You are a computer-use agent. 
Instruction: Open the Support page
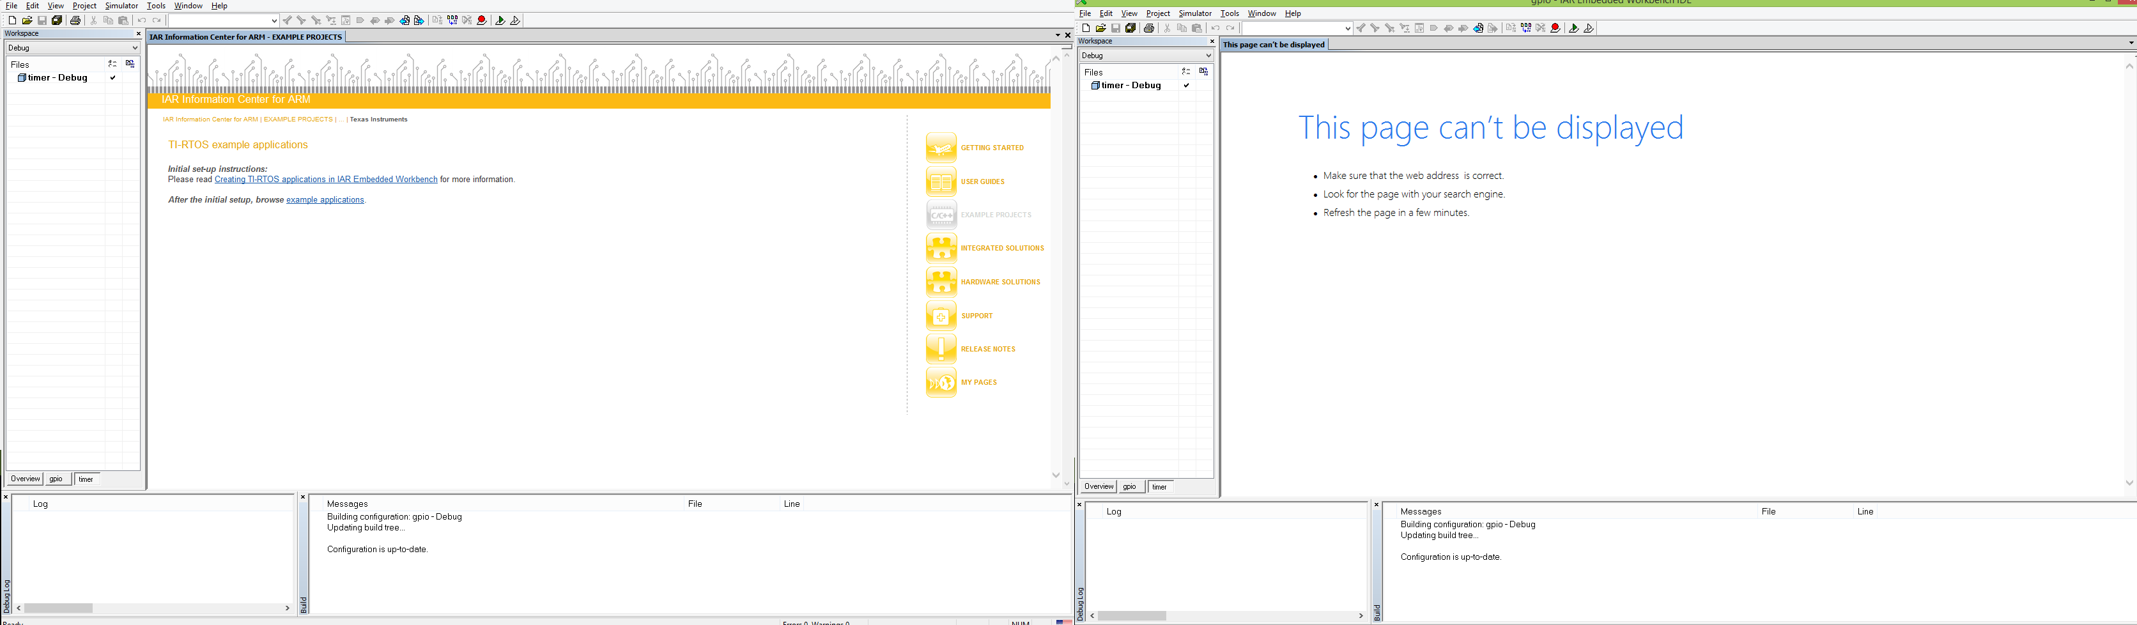point(960,316)
